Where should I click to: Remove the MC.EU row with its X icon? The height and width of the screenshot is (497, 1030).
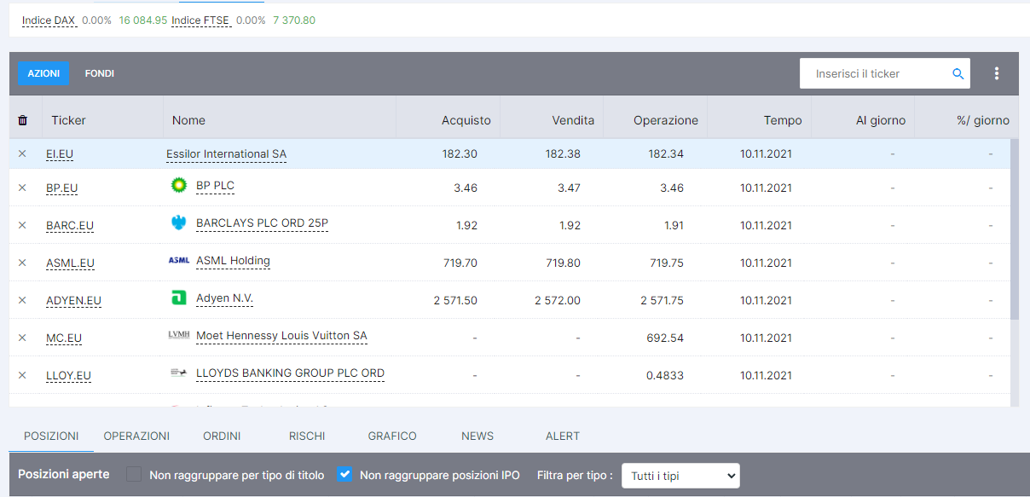[x=22, y=338]
